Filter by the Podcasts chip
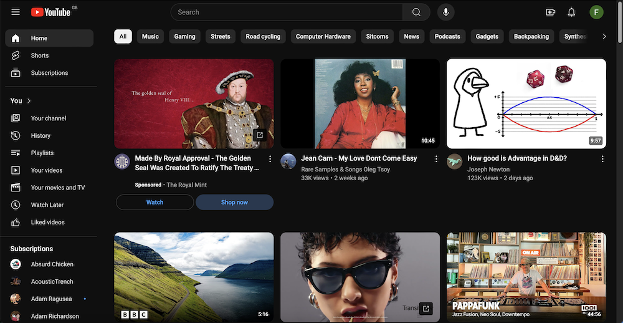Viewport: 623px width, 323px height. coord(447,36)
